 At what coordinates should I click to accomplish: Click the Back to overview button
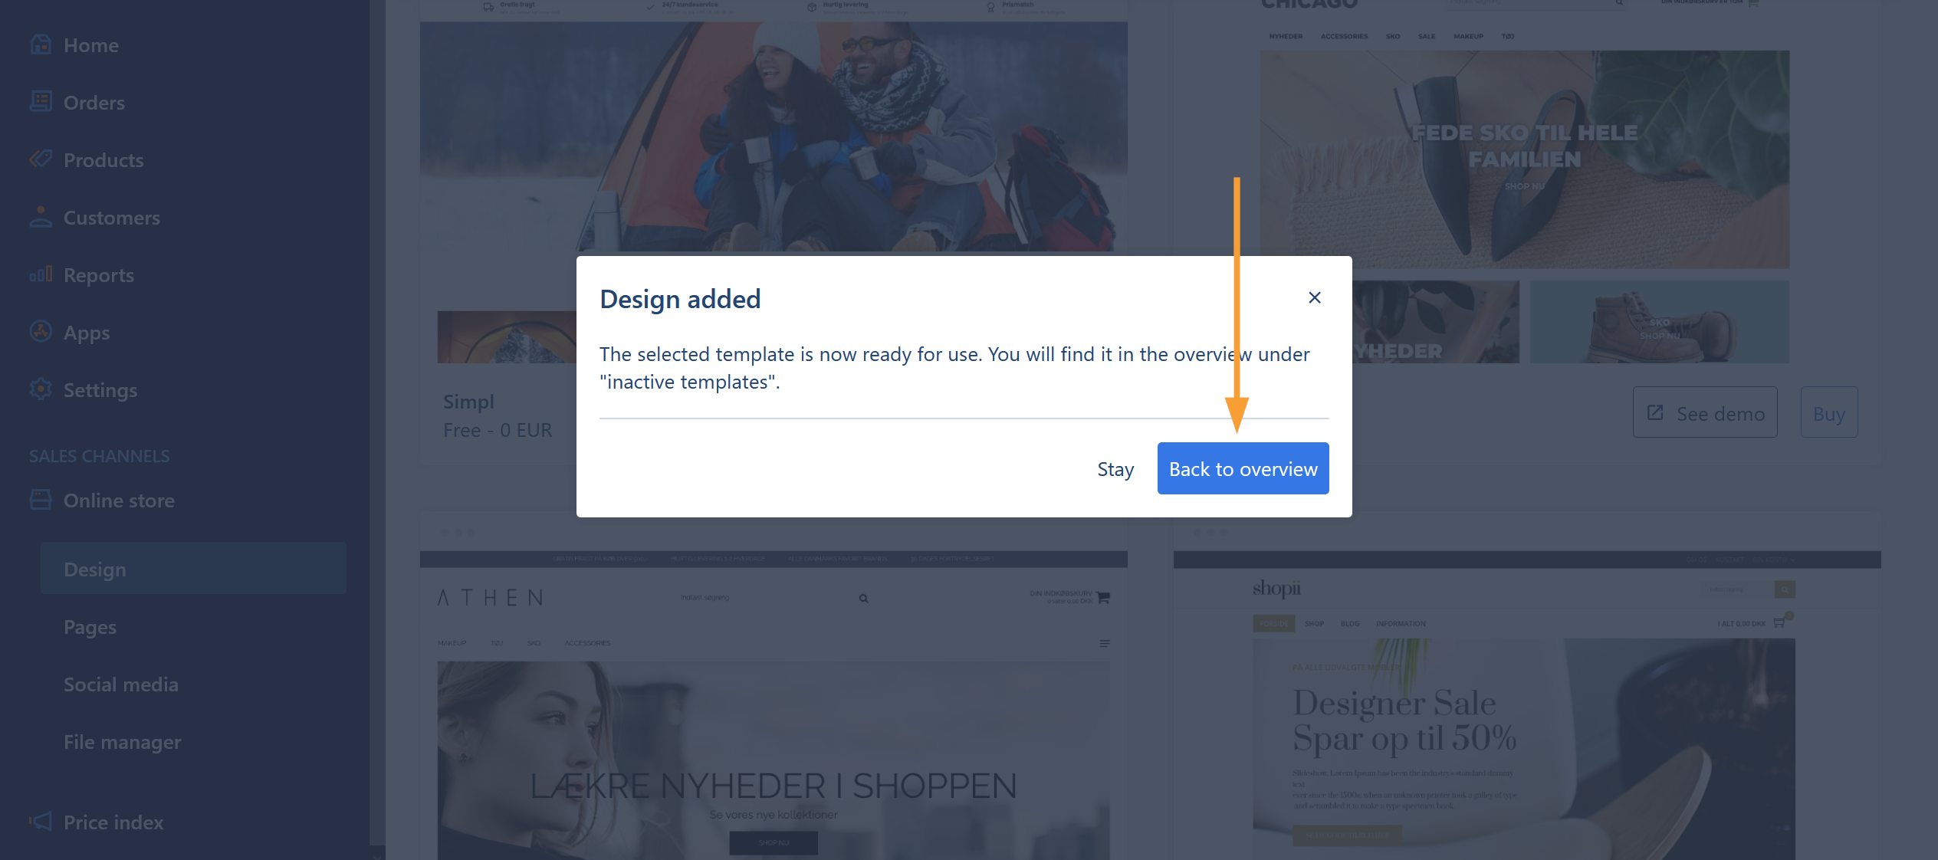[1243, 468]
